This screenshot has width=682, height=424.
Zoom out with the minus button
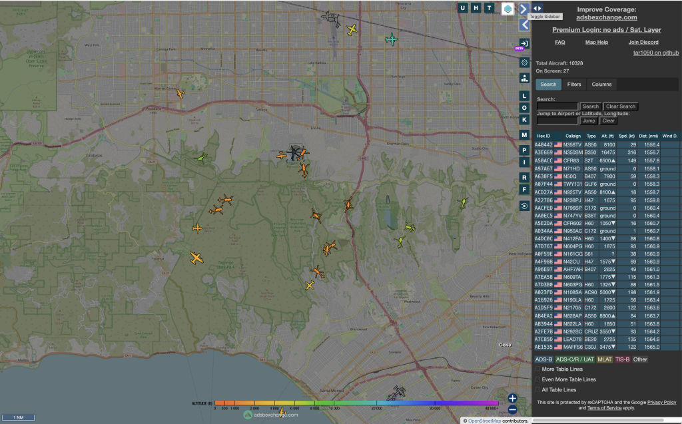(512, 409)
